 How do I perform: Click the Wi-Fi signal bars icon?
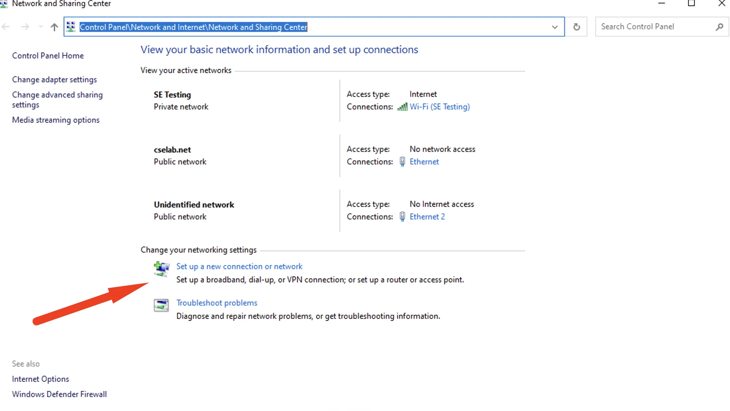click(x=402, y=107)
